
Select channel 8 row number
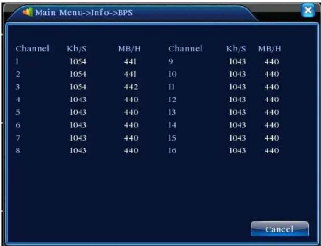click(18, 151)
